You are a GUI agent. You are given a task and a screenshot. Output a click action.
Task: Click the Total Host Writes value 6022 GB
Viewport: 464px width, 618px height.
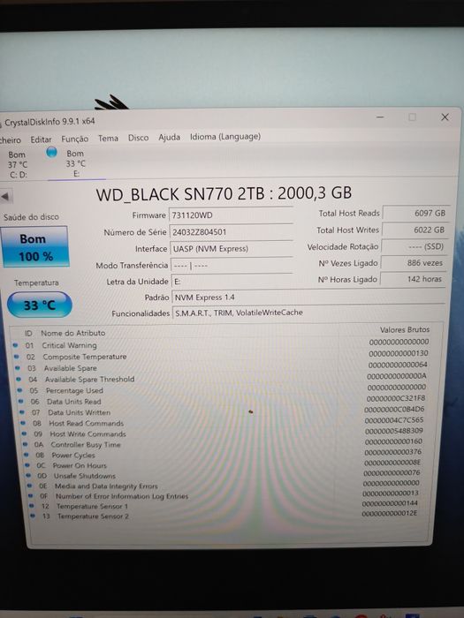pos(415,230)
